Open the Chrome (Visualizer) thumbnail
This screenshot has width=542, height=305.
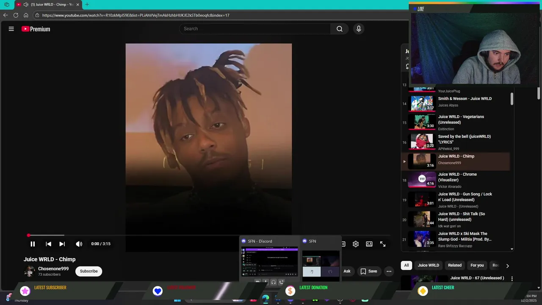coord(422,179)
